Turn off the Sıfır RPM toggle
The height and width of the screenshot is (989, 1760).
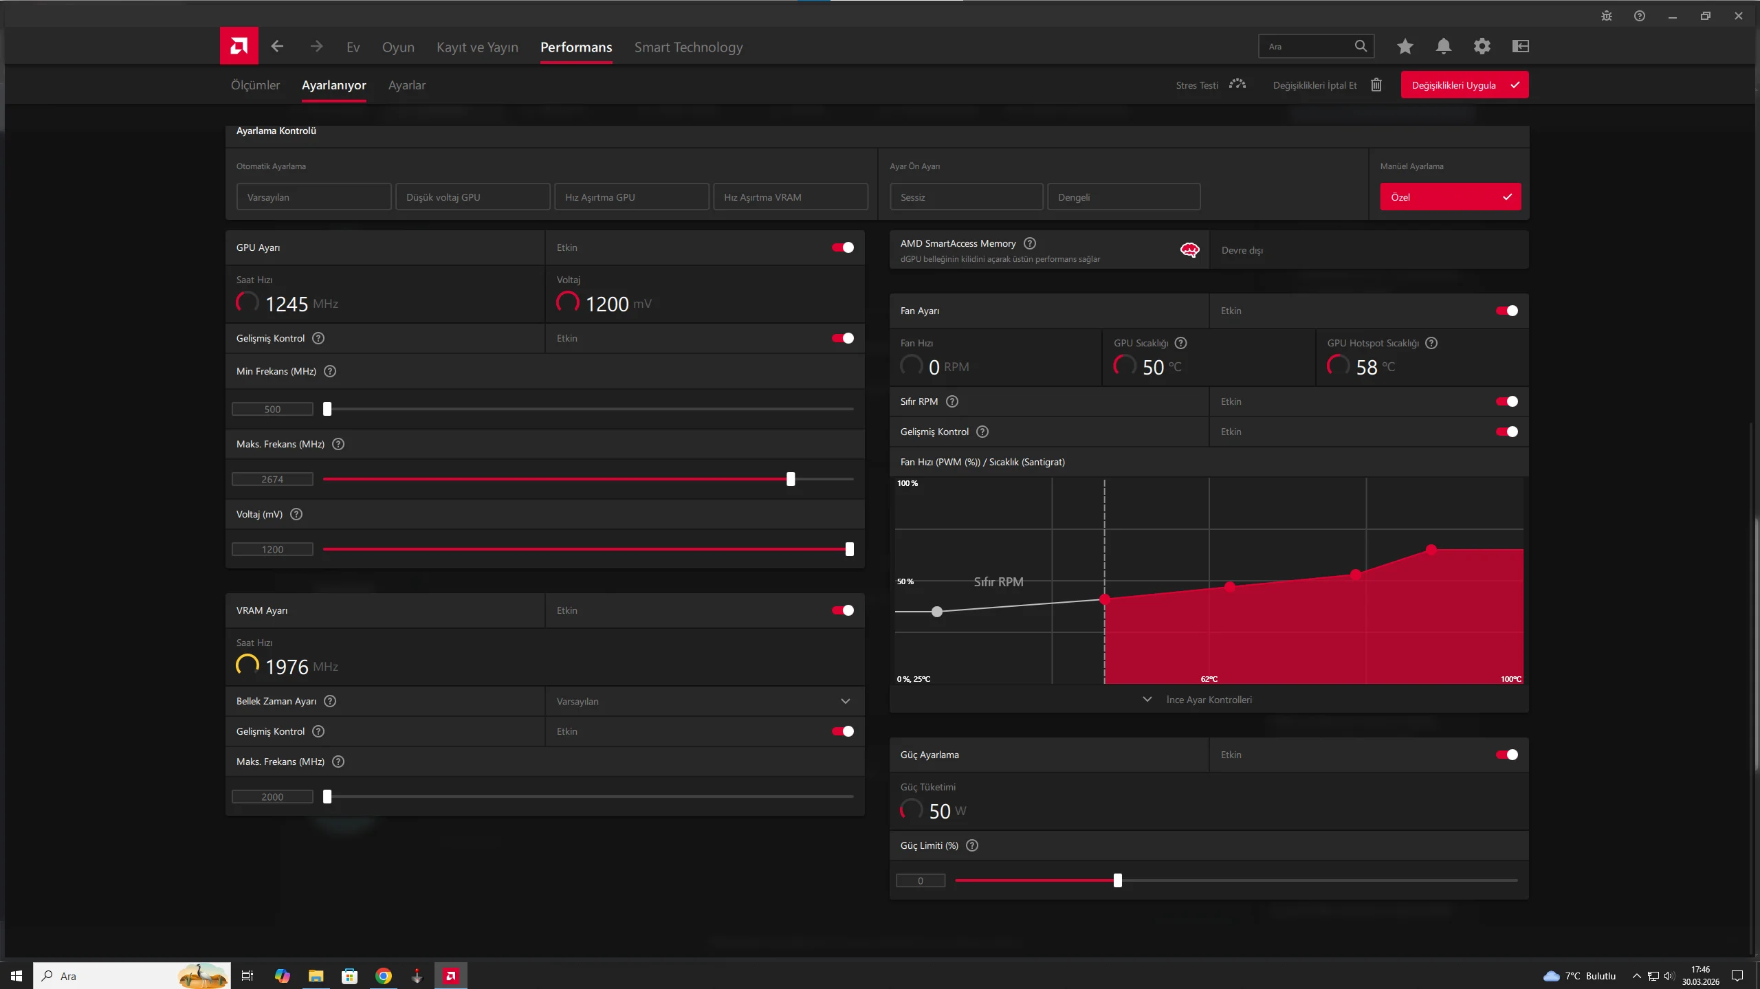pyautogui.click(x=1506, y=401)
